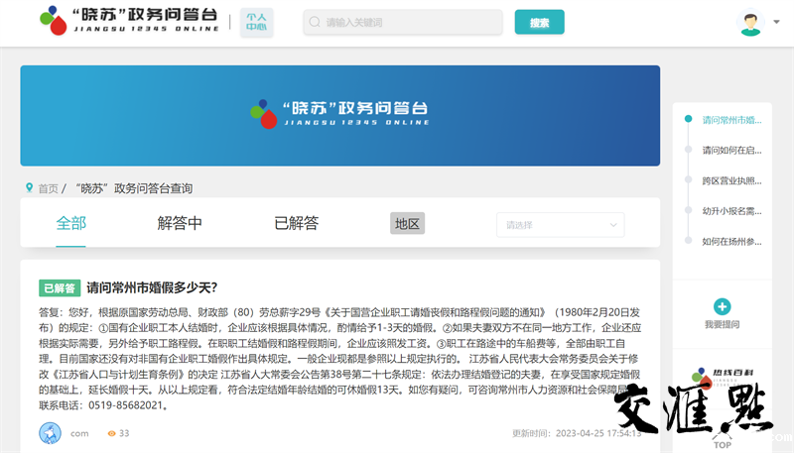Switch to the 已解答 tab

(x=296, y=223)
